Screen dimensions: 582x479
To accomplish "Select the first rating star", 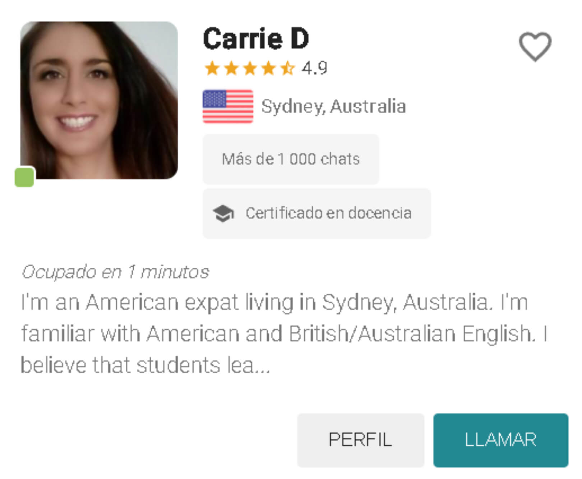I will coord(212,68).
